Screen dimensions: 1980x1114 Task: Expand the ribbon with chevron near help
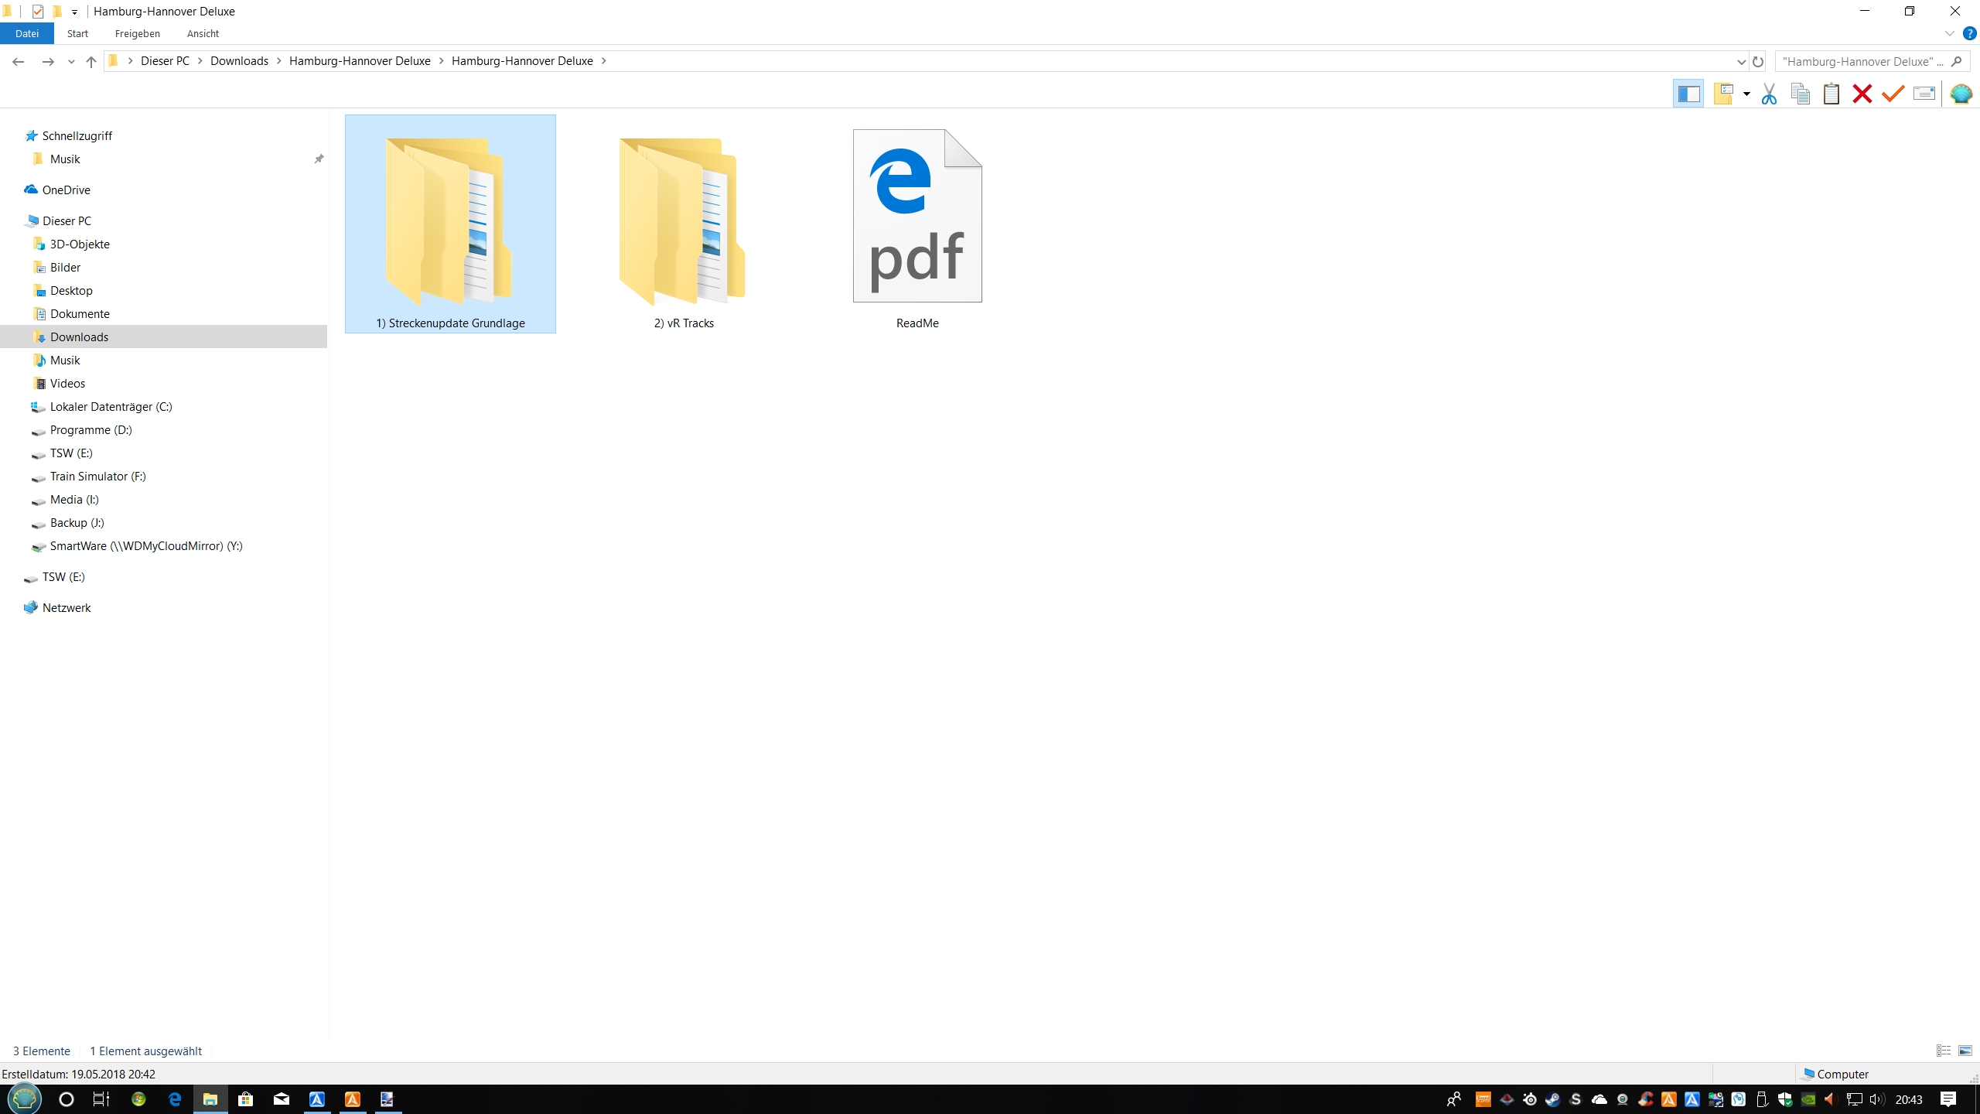pyautogui.click(x=1949, y=34)
